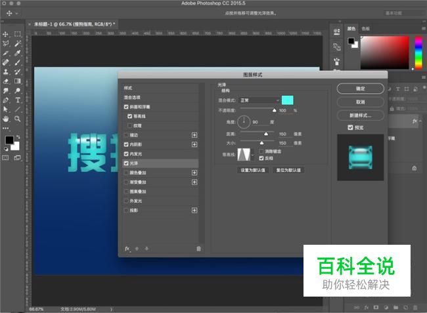The height and width of the screenshot is (313, 427).
Task: Open the 混合模式 dropdown showing 正常
Action: point(259,100)
